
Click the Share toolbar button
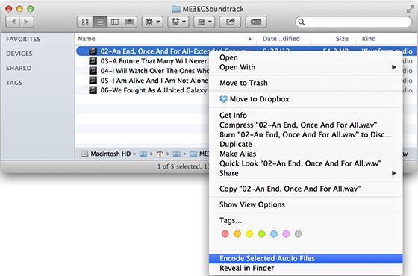230,22
